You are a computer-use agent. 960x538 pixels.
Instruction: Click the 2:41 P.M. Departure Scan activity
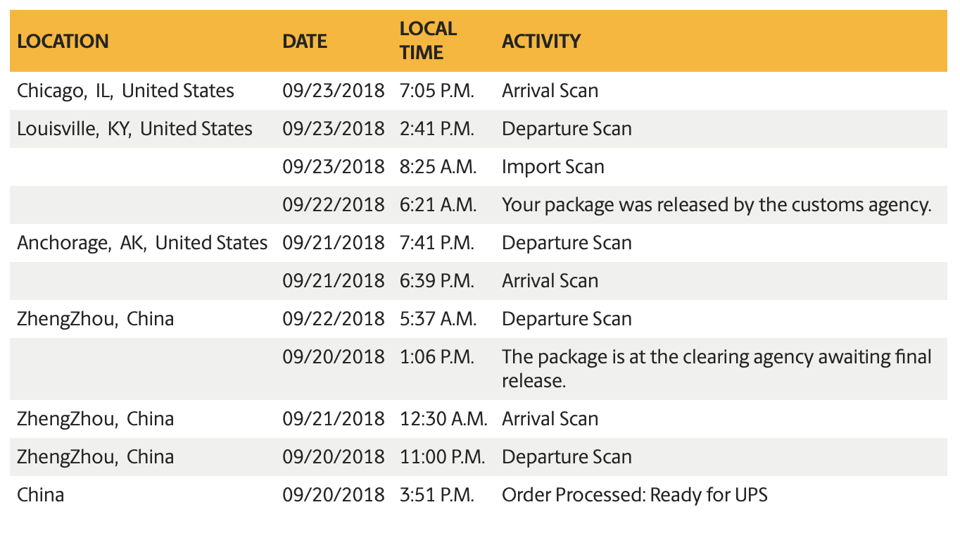tap(567, 129)
